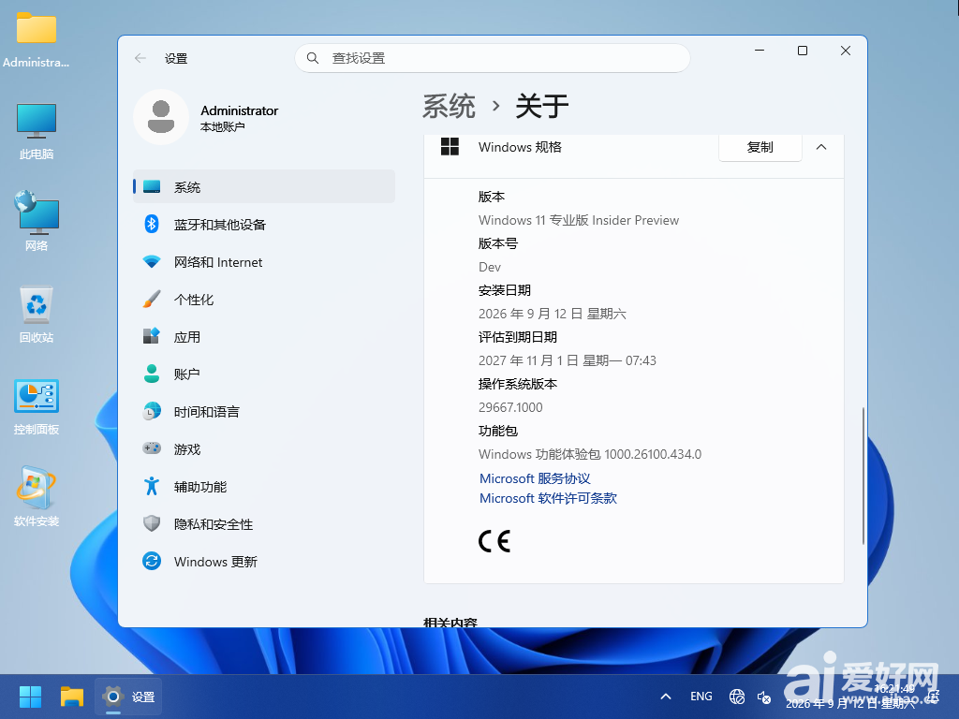Click the paintbrush personalization icon

(152, 299)
